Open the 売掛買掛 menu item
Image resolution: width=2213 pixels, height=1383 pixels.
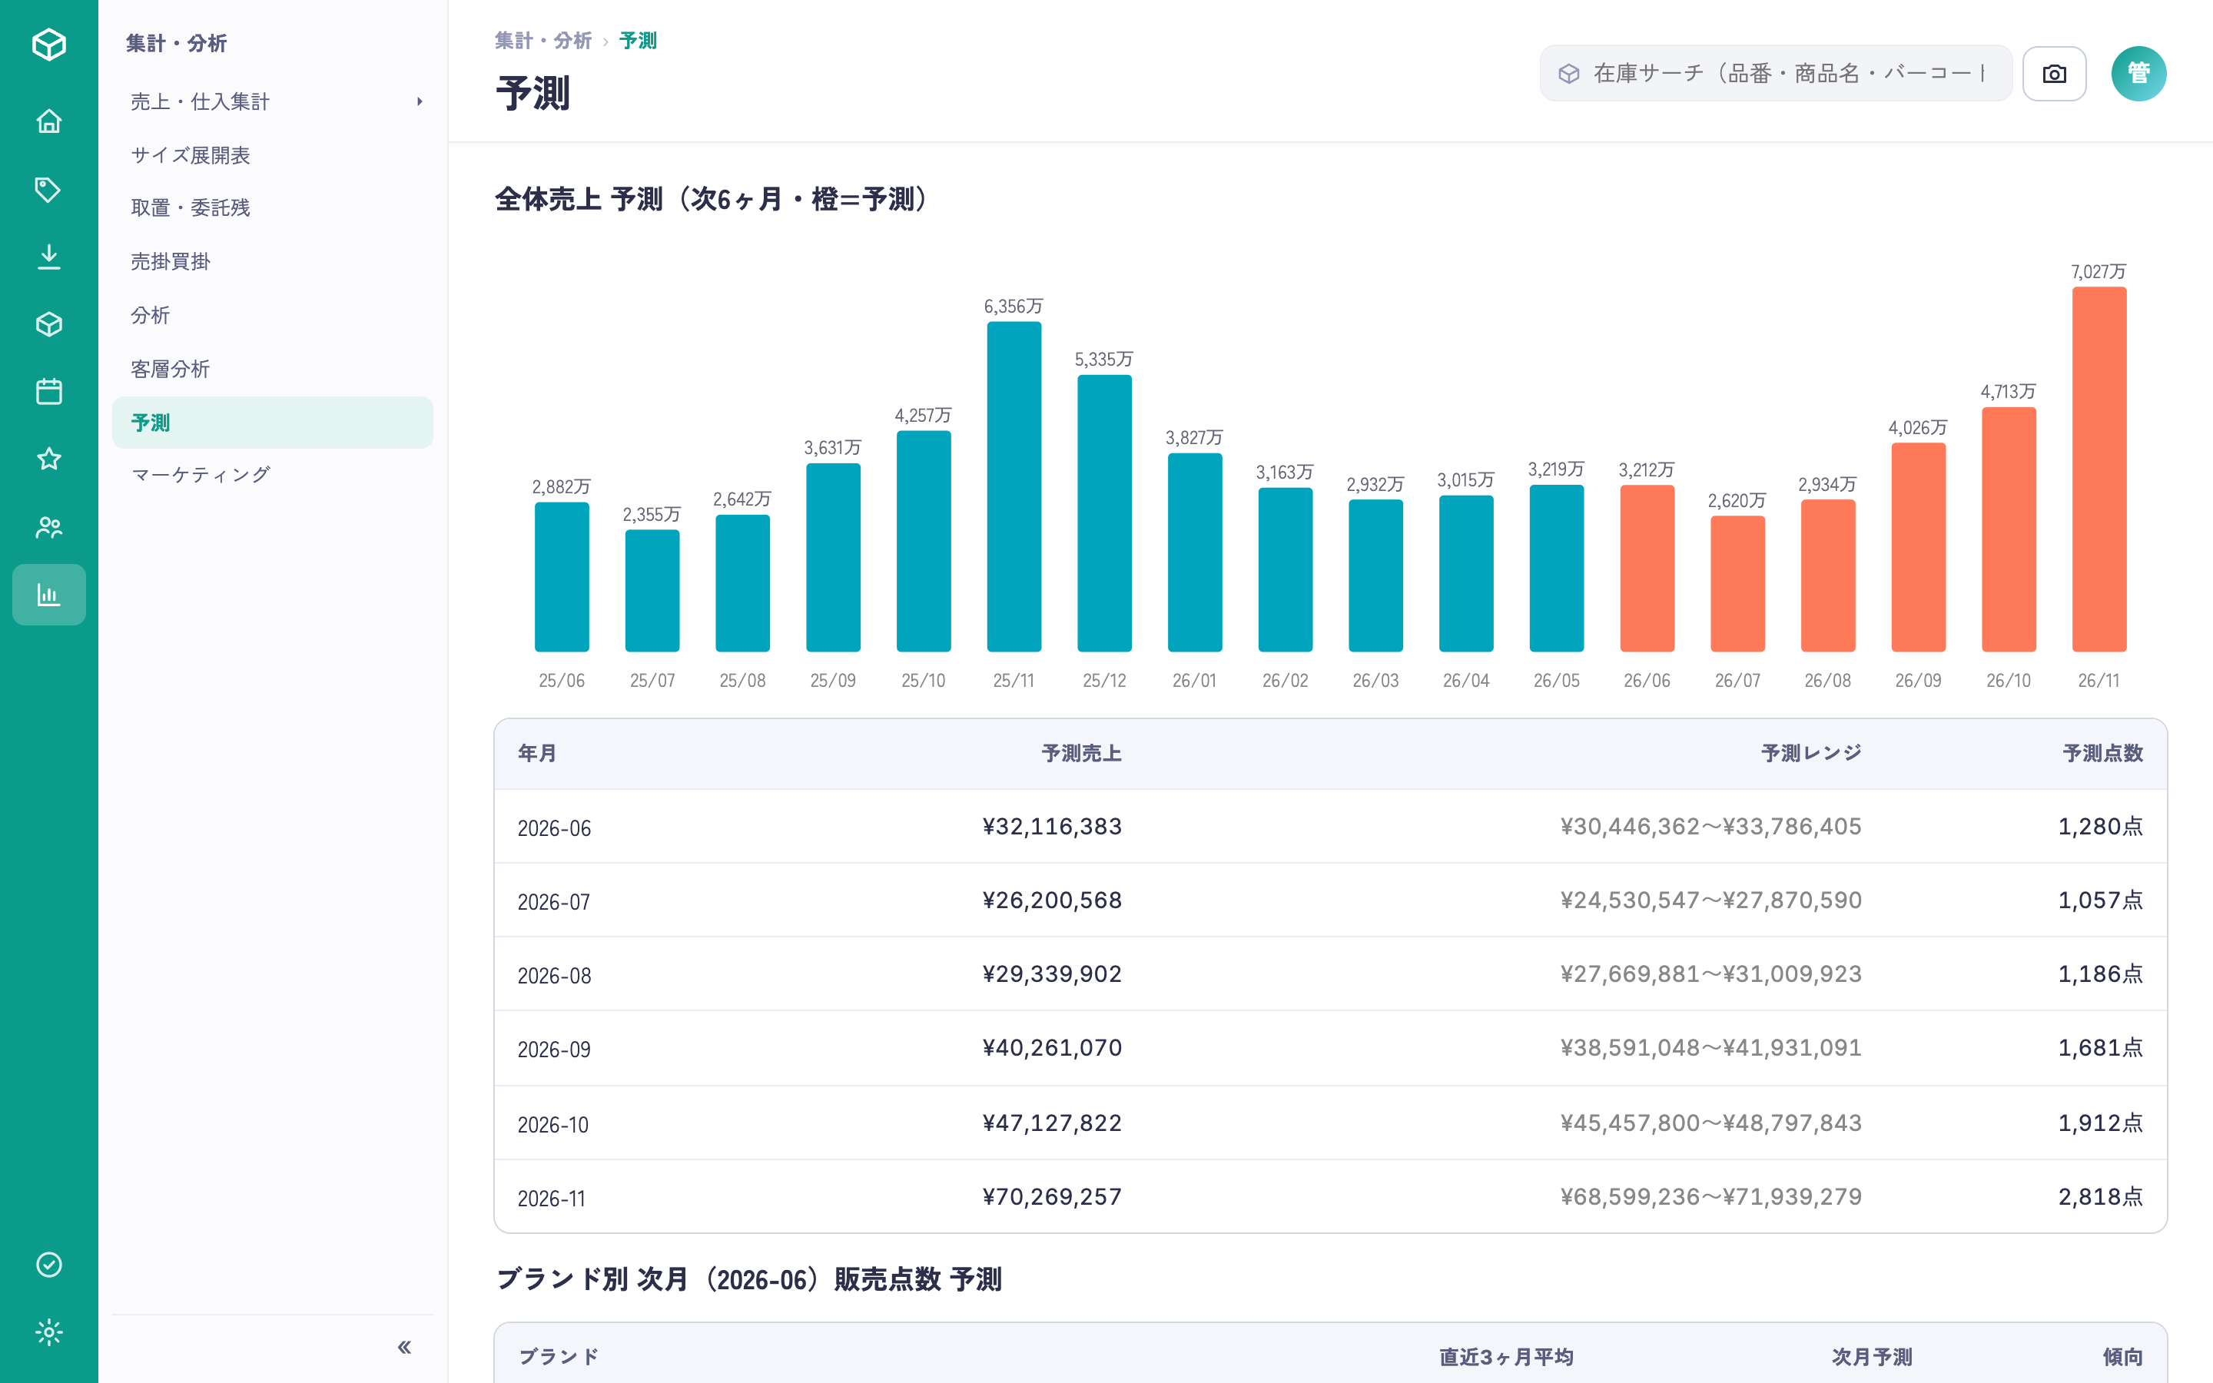[x=273, y=261]
